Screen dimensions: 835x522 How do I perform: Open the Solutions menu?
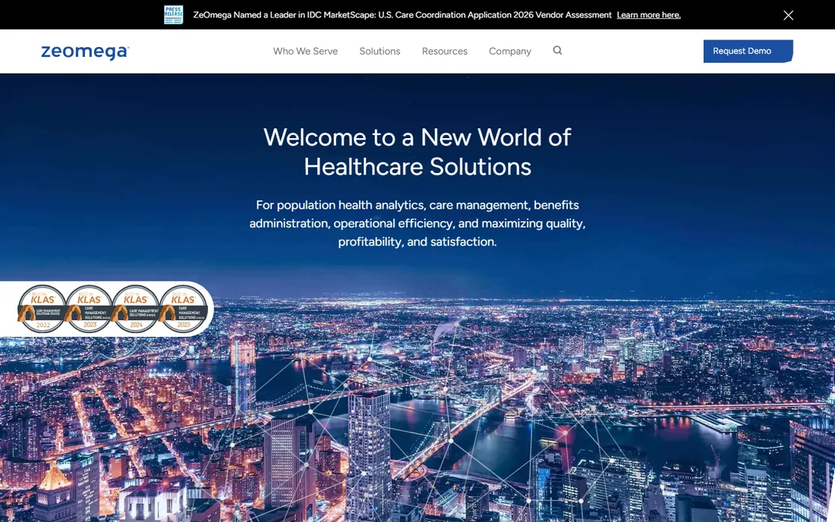380,51
